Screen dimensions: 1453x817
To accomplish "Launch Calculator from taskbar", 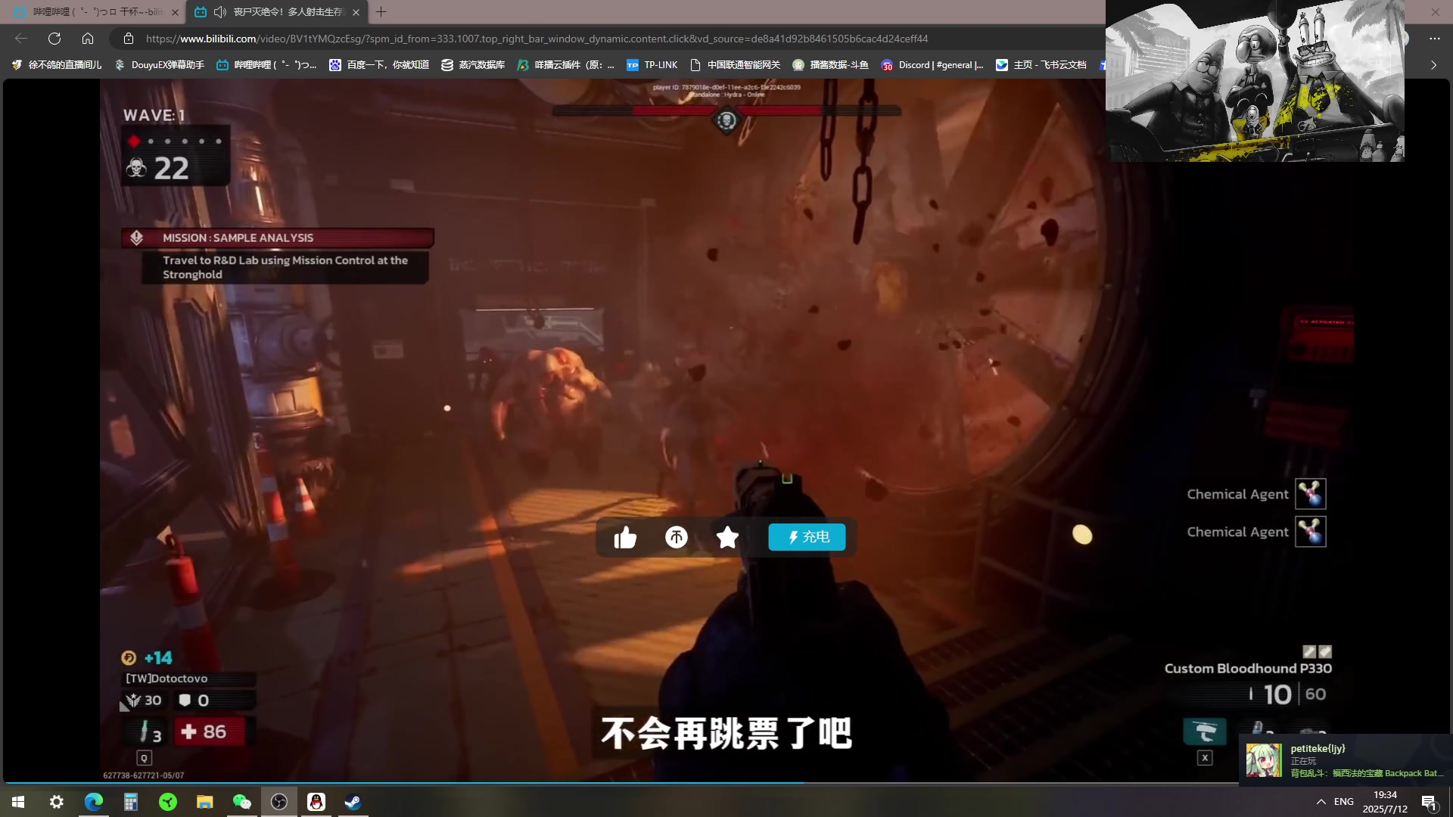I will coord(131,802).
